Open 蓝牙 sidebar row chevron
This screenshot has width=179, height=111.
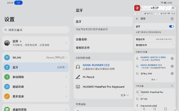[x=66, y=67]
